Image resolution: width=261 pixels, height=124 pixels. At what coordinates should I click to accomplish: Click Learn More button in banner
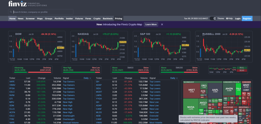click(x=151, y=24)
